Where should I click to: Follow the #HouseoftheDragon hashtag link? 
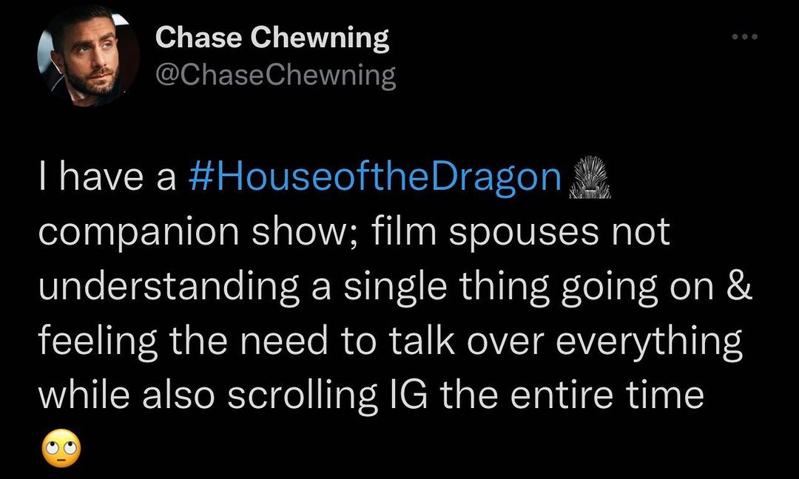tap(377, 178)
